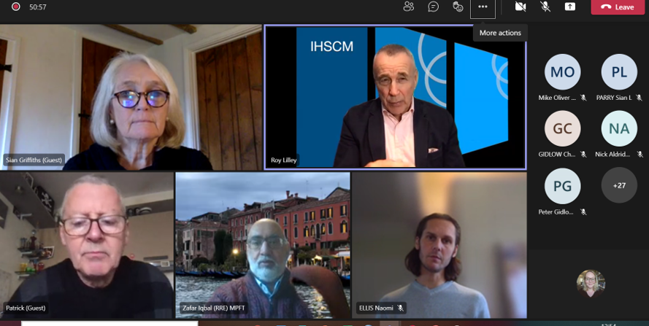Click the GIDLOW Ch... name text

557,155
